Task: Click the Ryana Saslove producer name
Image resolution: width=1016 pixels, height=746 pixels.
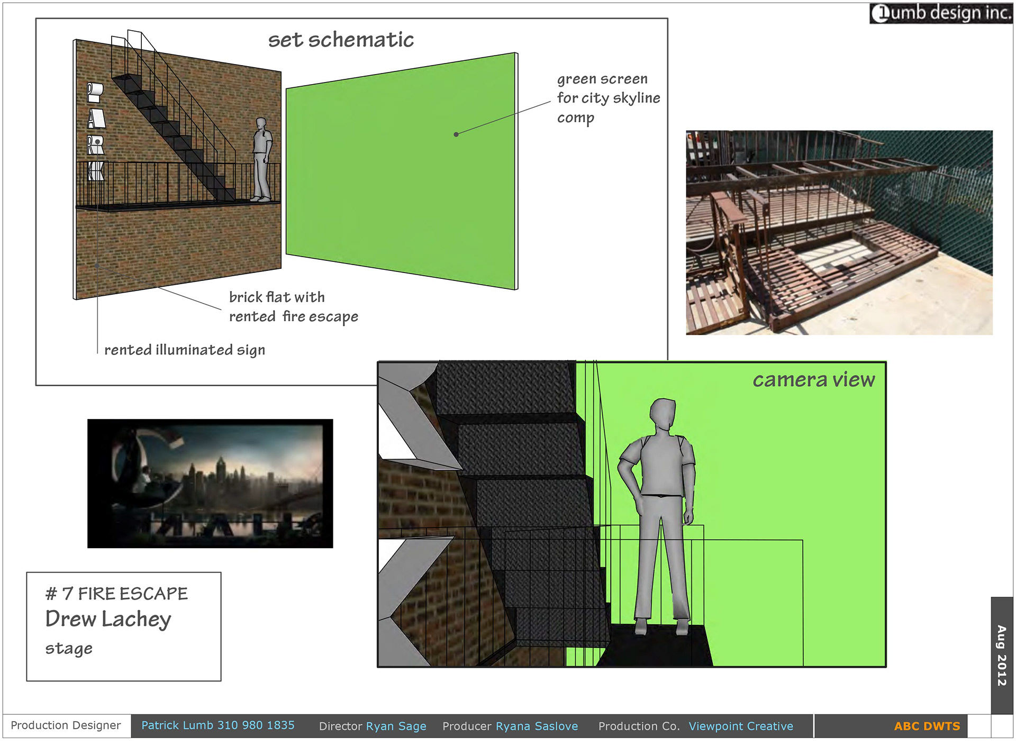Action: coord(537,726)
